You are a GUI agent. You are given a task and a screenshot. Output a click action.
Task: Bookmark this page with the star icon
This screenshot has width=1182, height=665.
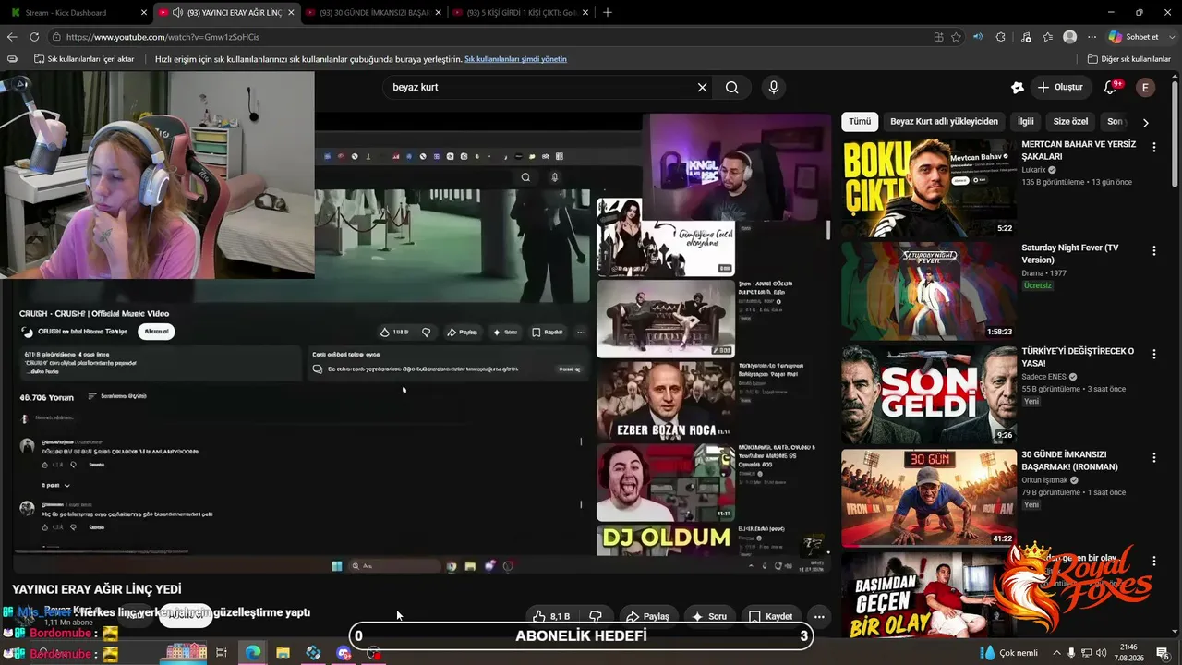pos(957,37)
